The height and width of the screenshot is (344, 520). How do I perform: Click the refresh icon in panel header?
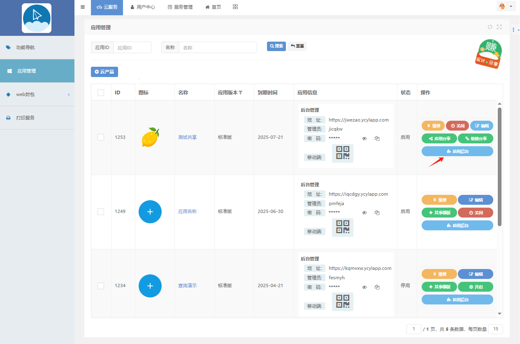490,27
